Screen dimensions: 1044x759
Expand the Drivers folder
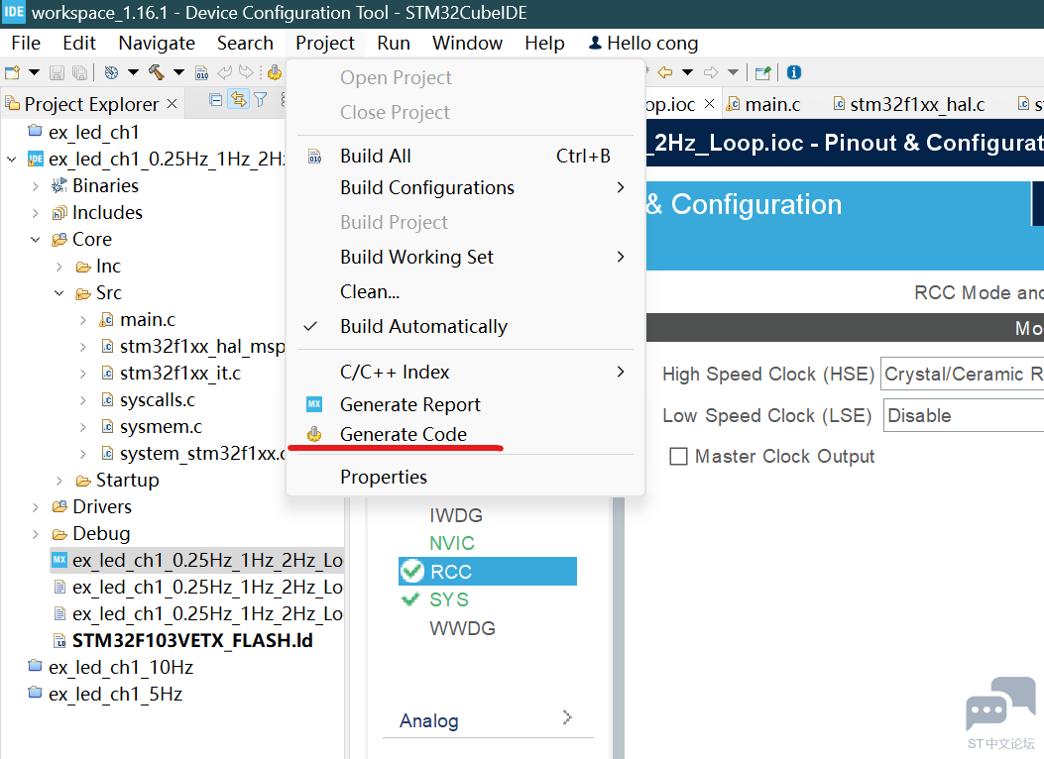(x=36, y=507)
